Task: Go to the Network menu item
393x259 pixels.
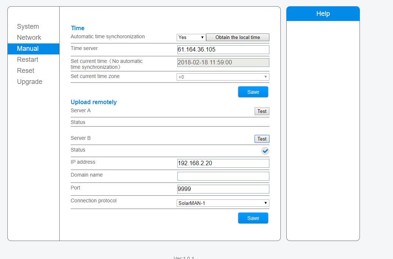Action: click(29, 37)
